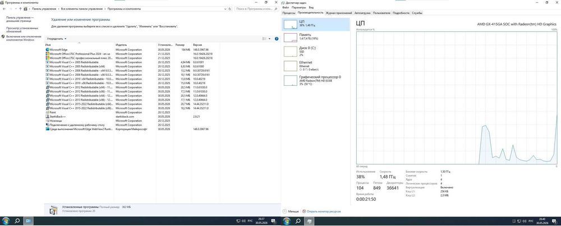Viewport: 561px width, 226px height.
Task: Click the help question mark icon in Programs window
Action: click(x=277, y=39)
